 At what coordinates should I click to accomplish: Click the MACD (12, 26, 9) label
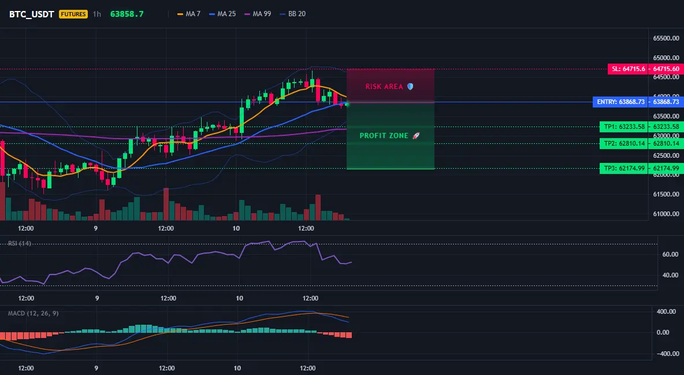point(33,313)
